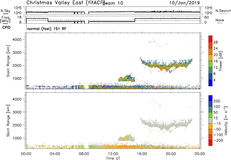This screenshot has height=160, width=231.
Task: Click '00:00' at the start of time axis
Action: [x=26, y=154]
